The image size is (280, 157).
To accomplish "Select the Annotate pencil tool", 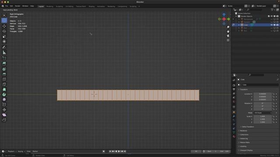I will (x=4, y=48).
